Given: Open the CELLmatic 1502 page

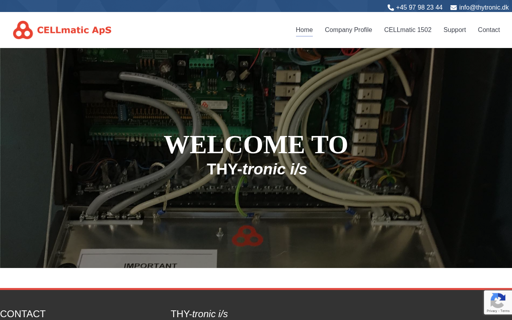Looking at the screenshot, I should click(x=408, y=30).
